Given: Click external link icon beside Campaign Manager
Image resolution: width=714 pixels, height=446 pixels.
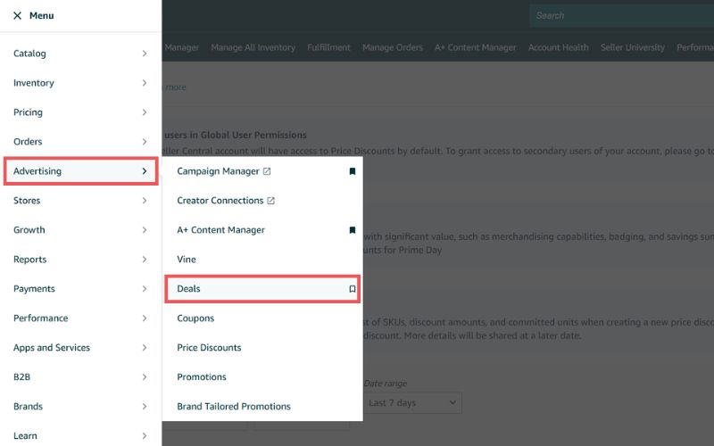Looking at the screenshot, I should point(267,171).
